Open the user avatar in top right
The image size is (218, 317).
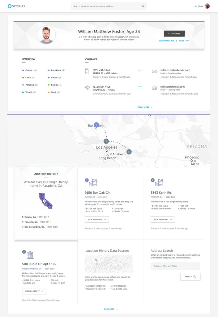click(207, 6)
